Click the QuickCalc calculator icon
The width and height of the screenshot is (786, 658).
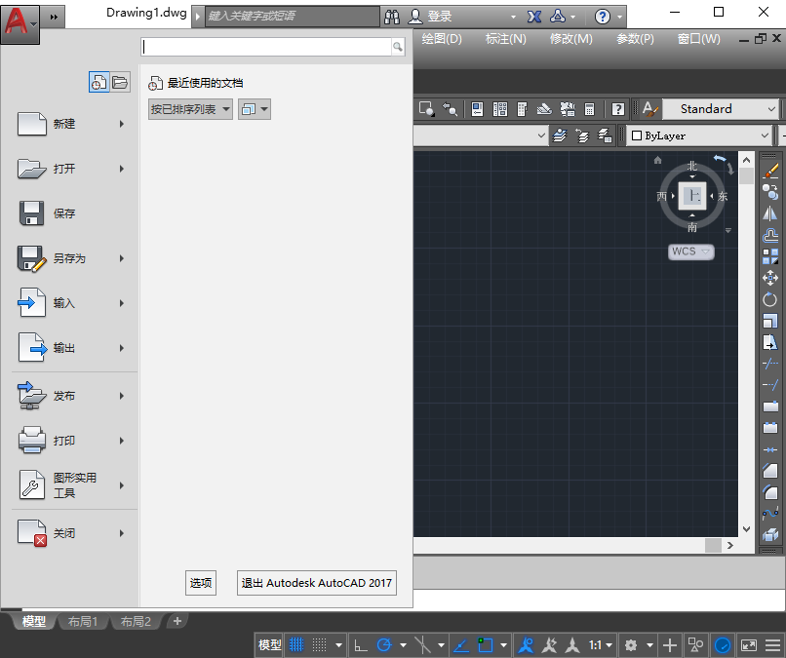(589, 109)
